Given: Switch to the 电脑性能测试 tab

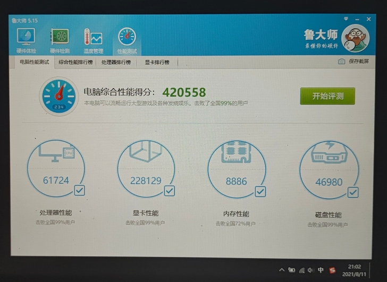Looking at the screenshot, I should pyautogui.click(x=35, y=62).
